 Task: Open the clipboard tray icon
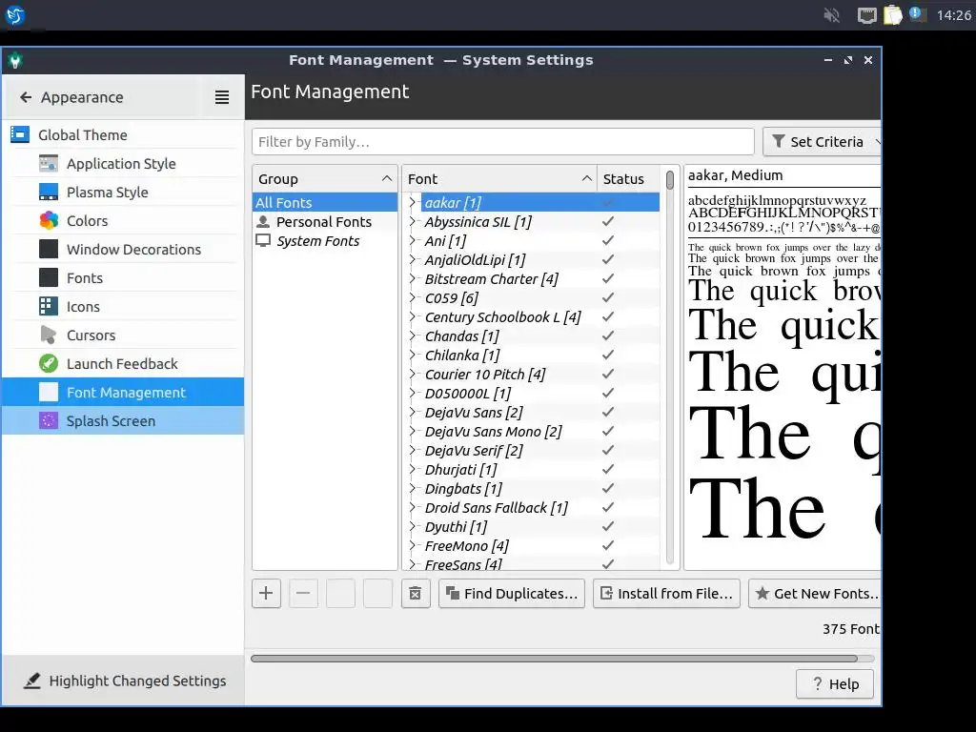point(892,15)
